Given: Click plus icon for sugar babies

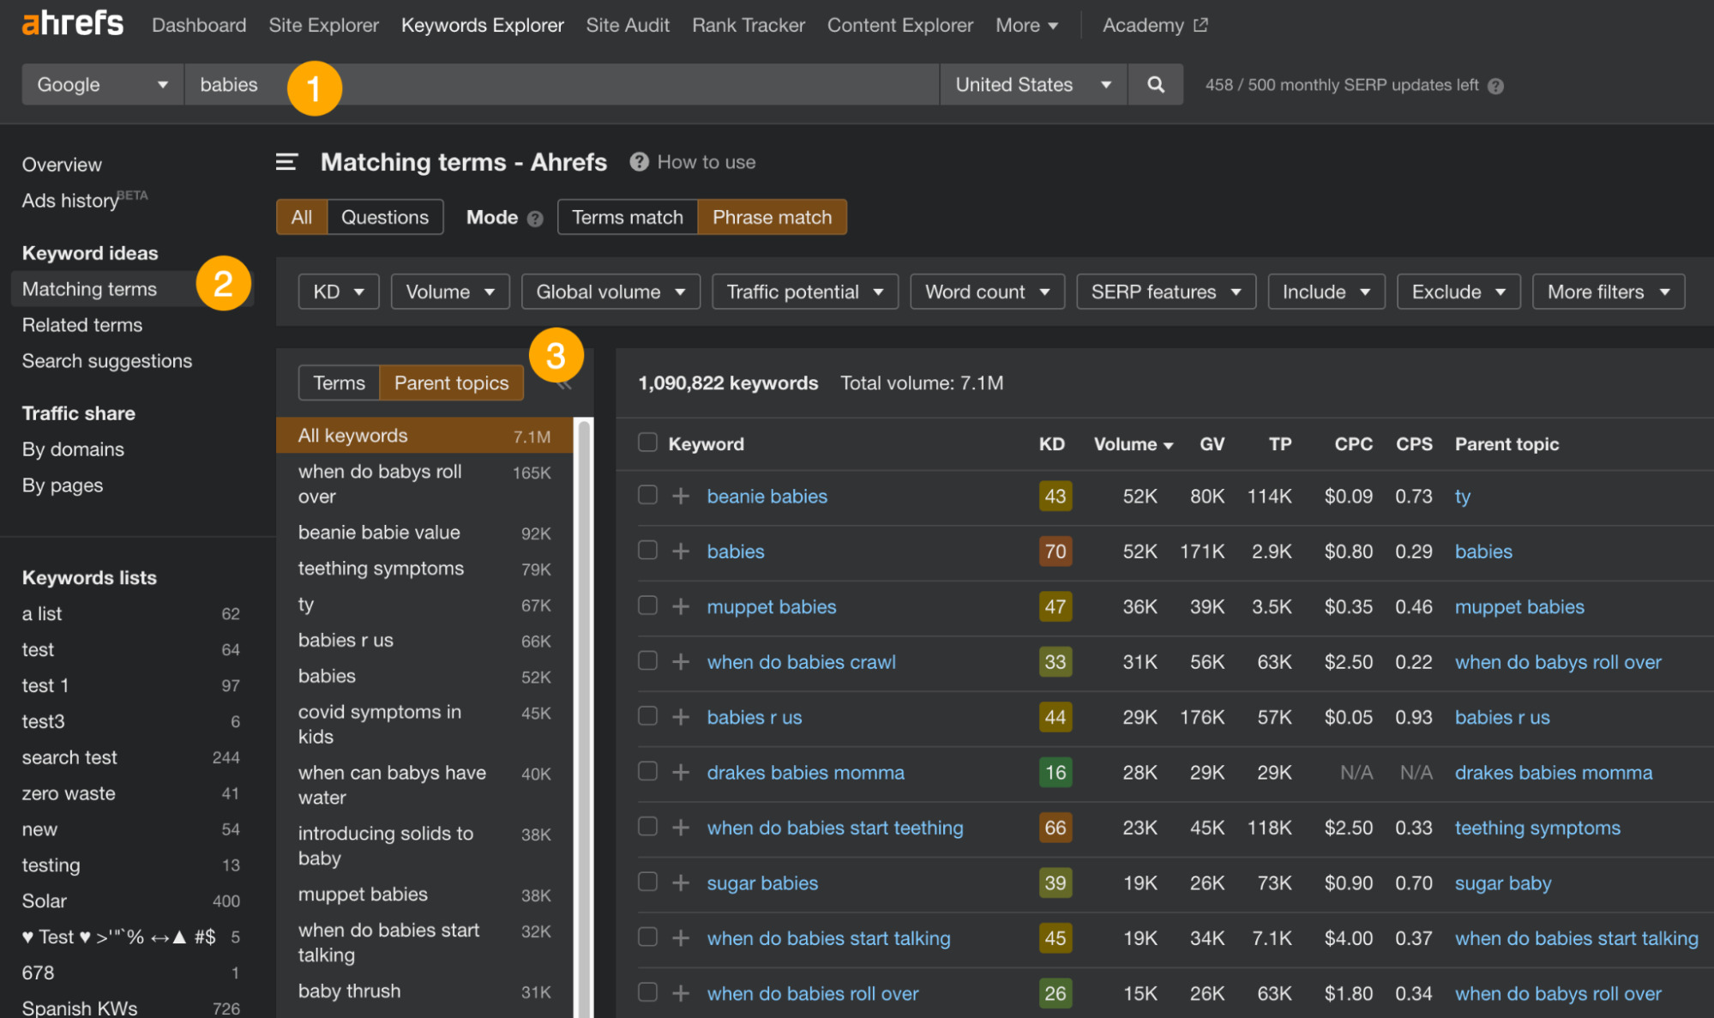Looking at the screenshot, I should [x=681, y=882].
